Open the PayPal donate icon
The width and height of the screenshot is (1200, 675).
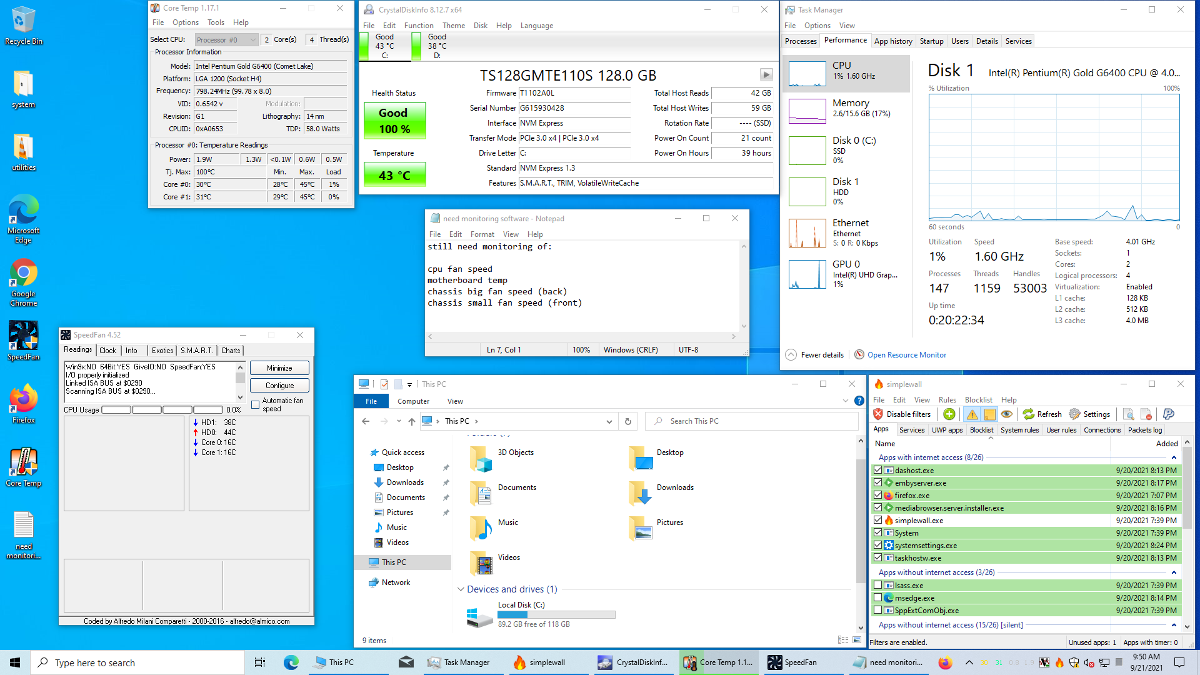[x=1168, y=414]
